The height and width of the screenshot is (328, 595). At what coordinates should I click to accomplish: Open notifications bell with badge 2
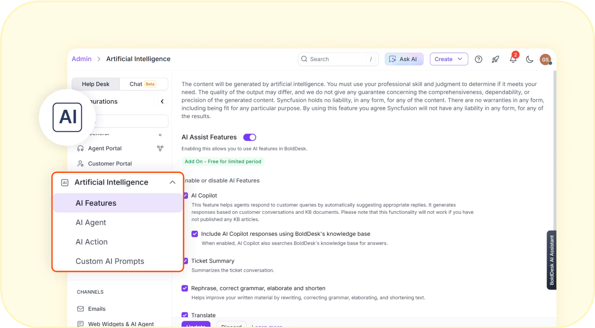513,58
